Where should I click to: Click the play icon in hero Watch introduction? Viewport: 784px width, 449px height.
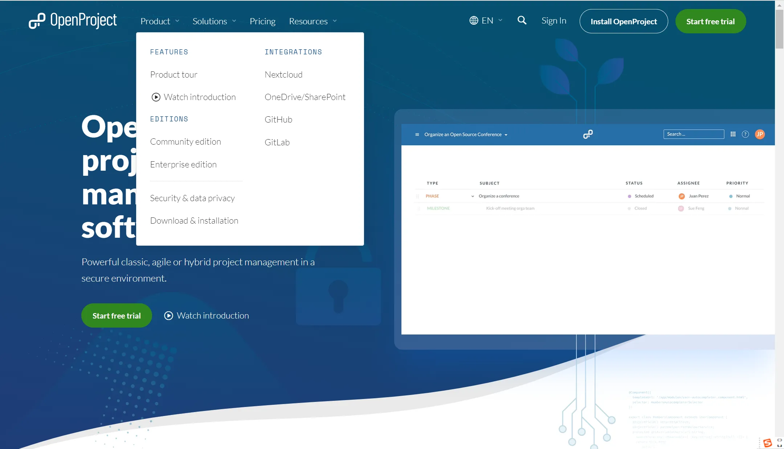[x=168, y=316]
